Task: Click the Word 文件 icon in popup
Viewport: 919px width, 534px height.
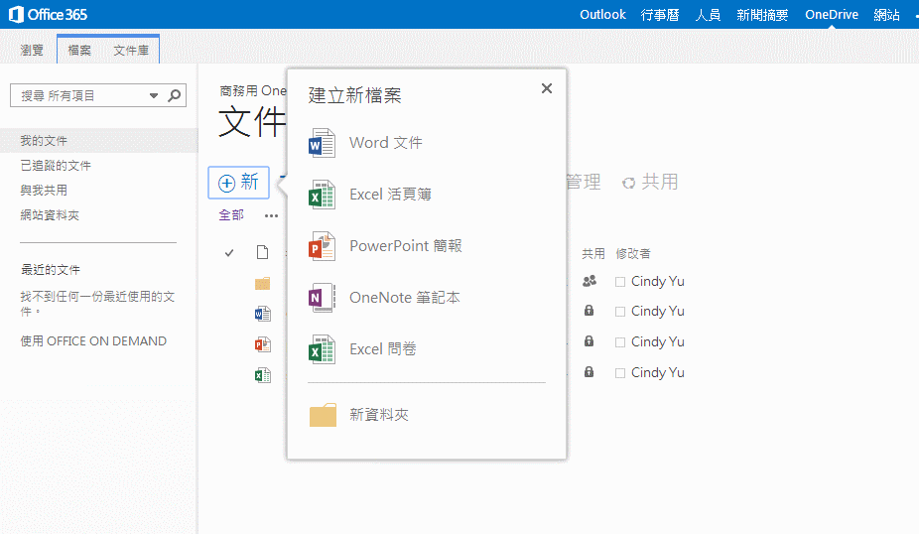Action: pyautogui.click(x=323, y=143)
